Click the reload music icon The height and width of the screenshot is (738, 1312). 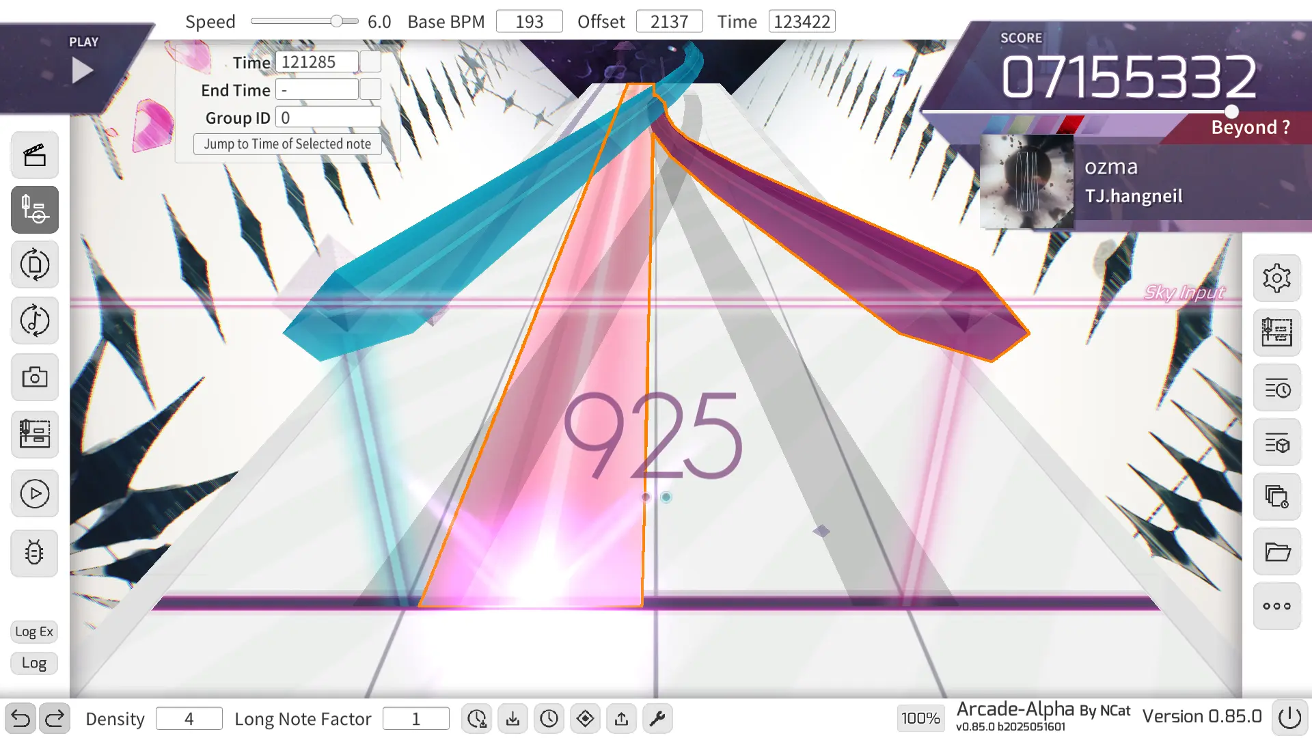35,320
